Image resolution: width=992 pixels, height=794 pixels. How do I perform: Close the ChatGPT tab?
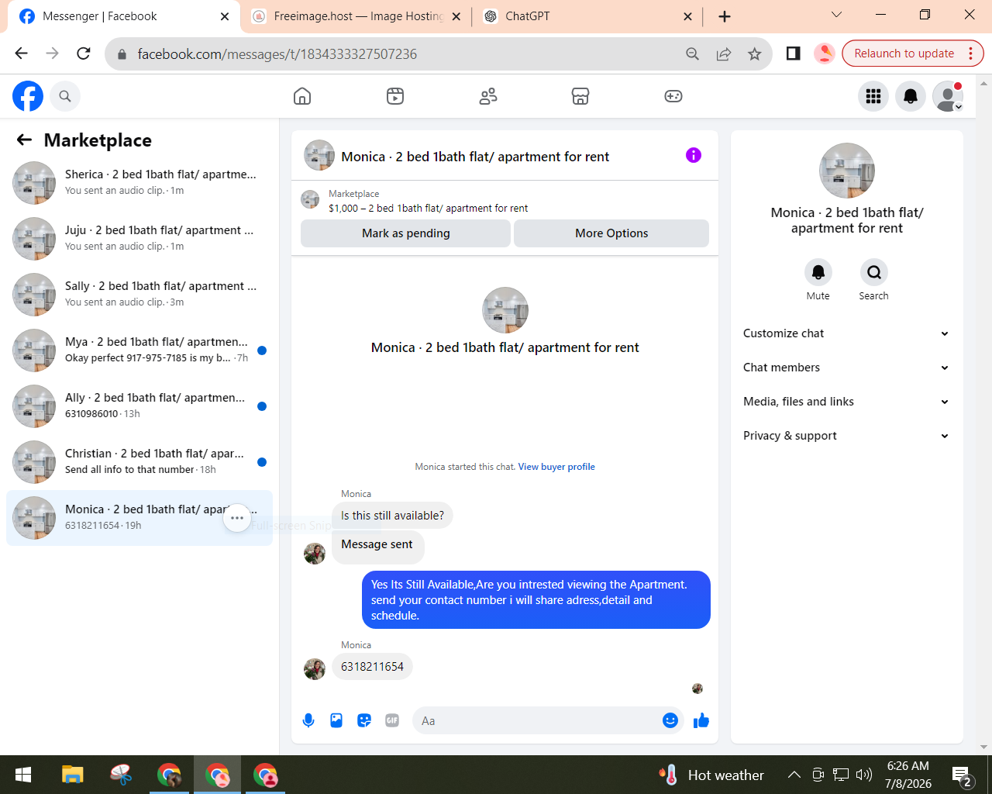pyautogui.click(x=687, y=16)
